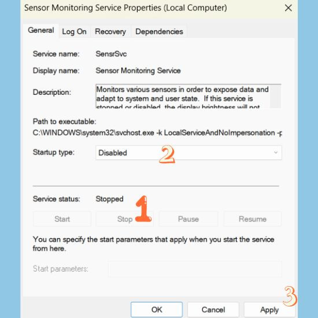Click the dialog title bar text
Viewport: 318px width, 318px height.
[x=125, y=8]
